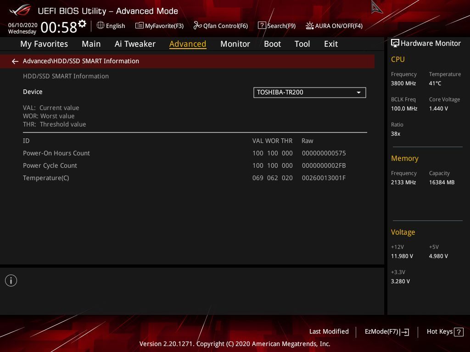Switch to EzMode(F7)
Screen dimensions: 470x352
[x=386, y=332]
